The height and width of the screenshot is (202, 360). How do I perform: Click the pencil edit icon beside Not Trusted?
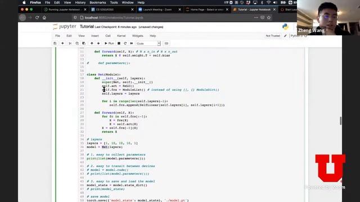[x=285, y=36]
